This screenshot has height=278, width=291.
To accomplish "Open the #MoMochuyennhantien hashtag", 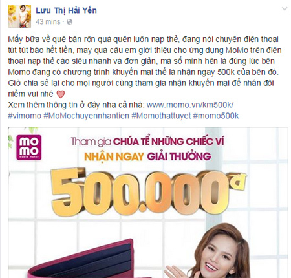I will click(x=86, y=116).
